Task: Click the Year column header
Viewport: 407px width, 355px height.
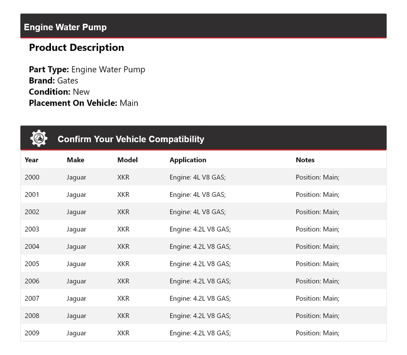Action: click(x=31, y=160)
